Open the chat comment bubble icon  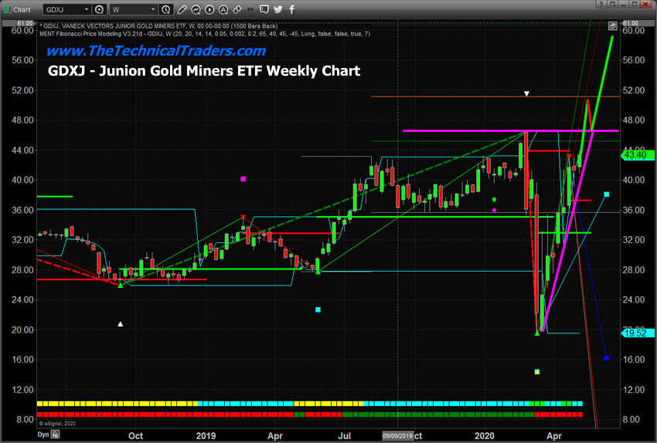point(264,9)
